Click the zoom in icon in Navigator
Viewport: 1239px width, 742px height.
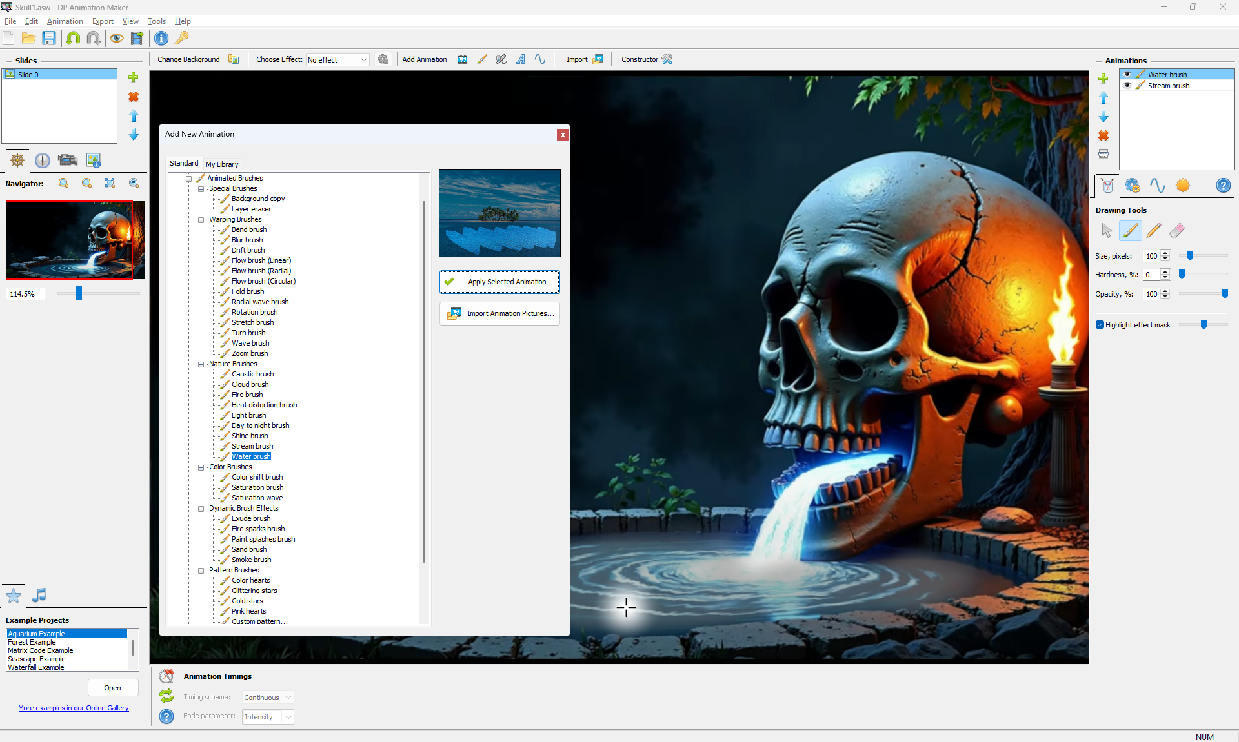[63, 183]
